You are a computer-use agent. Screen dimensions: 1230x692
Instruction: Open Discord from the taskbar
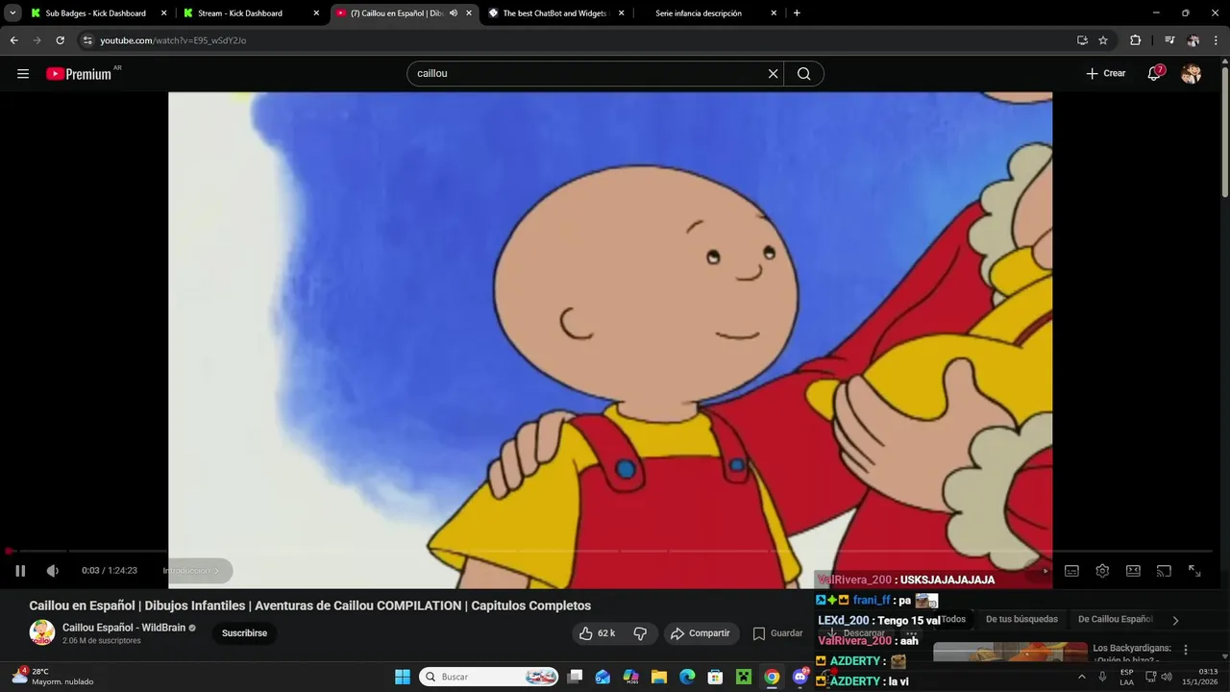point(799,677)
